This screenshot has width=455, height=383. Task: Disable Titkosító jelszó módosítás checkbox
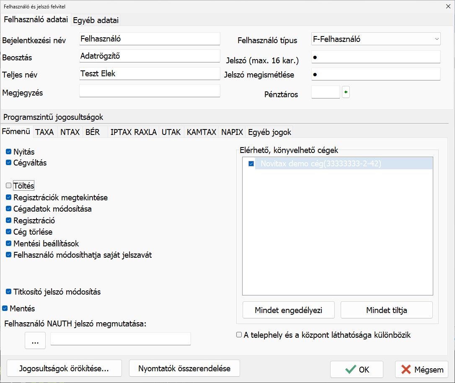9,292
